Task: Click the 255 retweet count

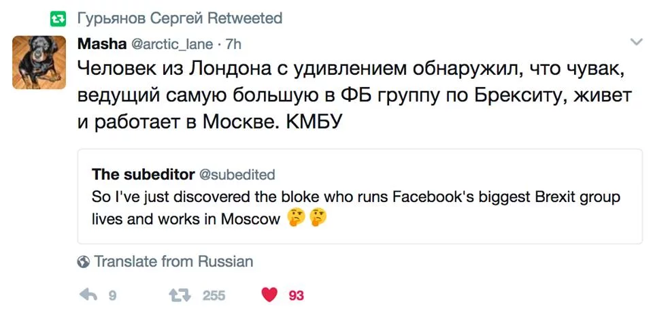Action: [x=214, y=295]
